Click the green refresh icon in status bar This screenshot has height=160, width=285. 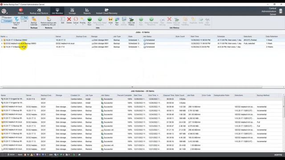coord(73,155)
